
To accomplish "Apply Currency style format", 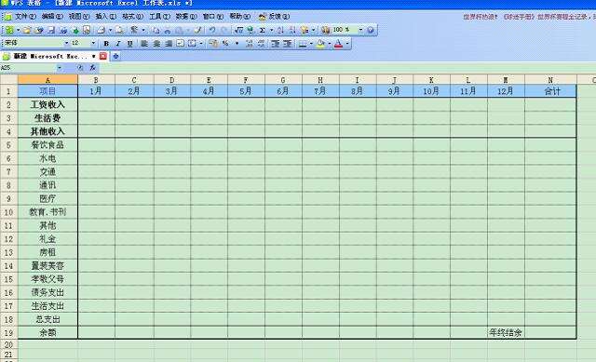I will point(213,44).
